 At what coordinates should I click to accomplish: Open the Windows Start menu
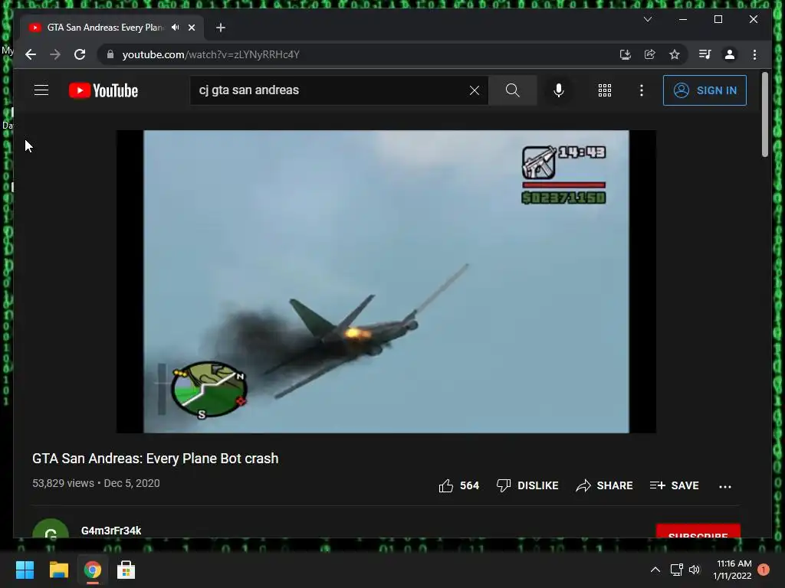(25, 570)
